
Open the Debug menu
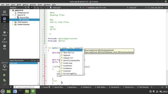[x=25, y=5]
